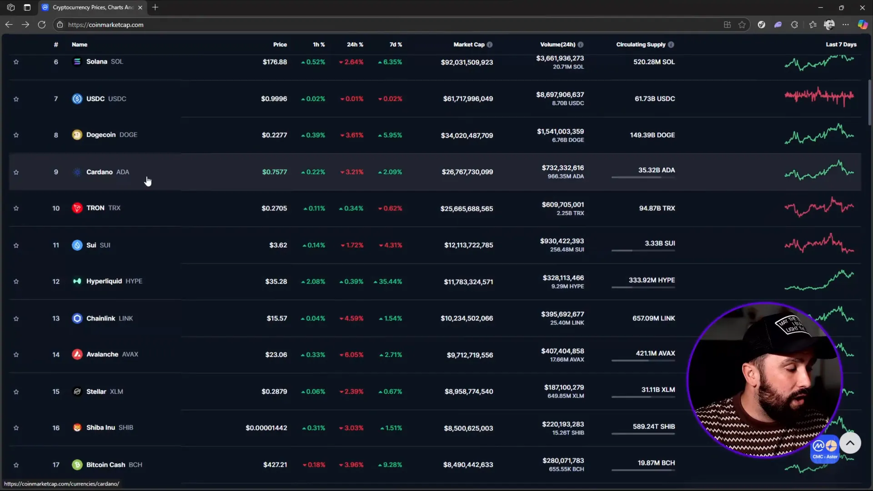Open the tab actions menu button
Screen dimensions: 873x491
tap(27, 7)
